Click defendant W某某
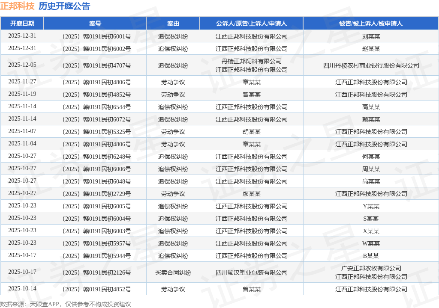 [371, 243]
